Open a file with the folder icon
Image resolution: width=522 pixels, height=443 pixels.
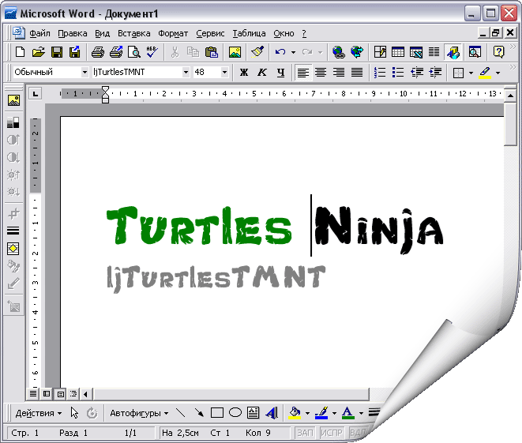click(39, 52)
